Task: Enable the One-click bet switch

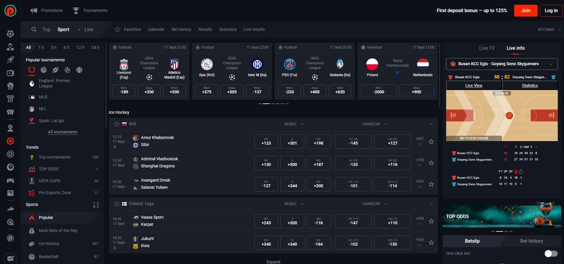Action: tap(550, 253)
